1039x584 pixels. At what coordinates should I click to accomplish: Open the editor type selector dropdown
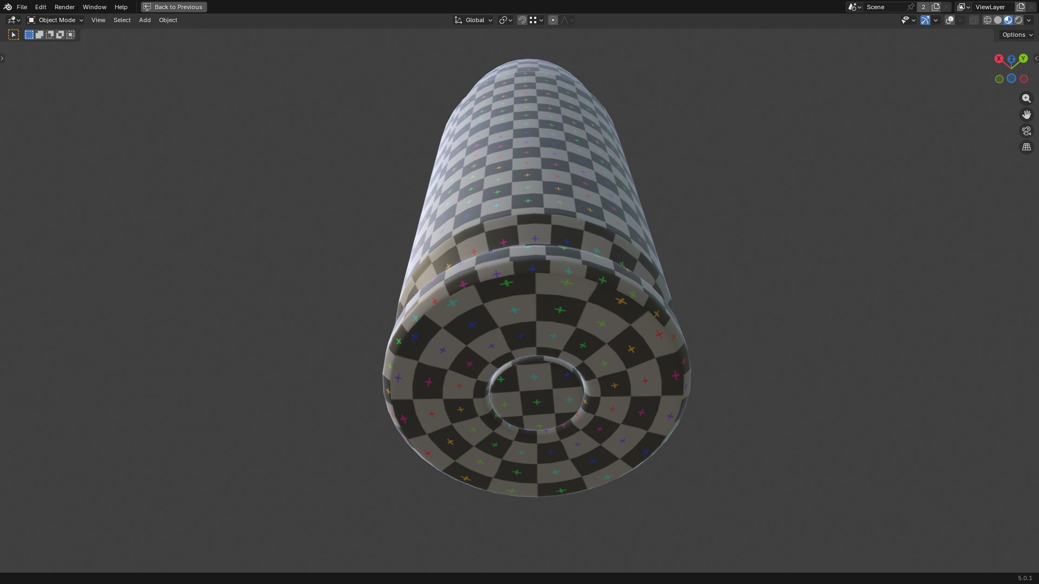click(x=14, y=20)
